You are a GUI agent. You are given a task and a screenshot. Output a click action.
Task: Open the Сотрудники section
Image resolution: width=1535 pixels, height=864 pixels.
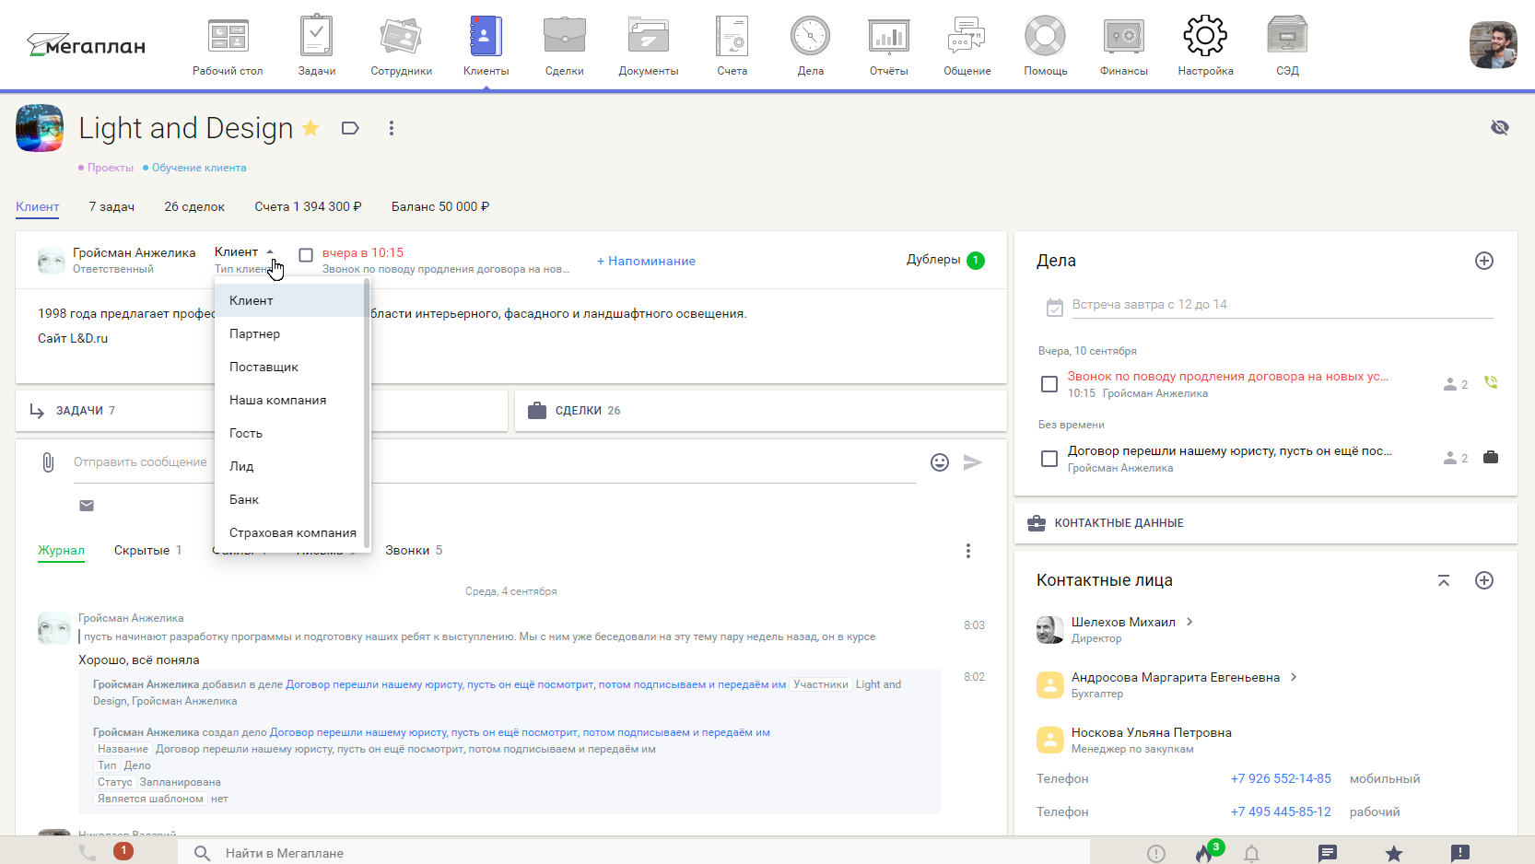pyautogui.click(x=401, y=46)
